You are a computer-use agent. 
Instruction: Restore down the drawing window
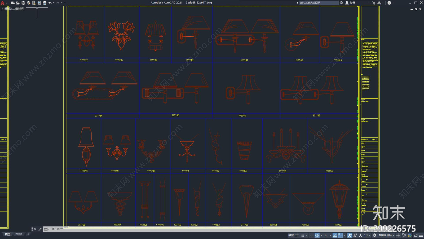pyautogui.click(x=416, y=9)
